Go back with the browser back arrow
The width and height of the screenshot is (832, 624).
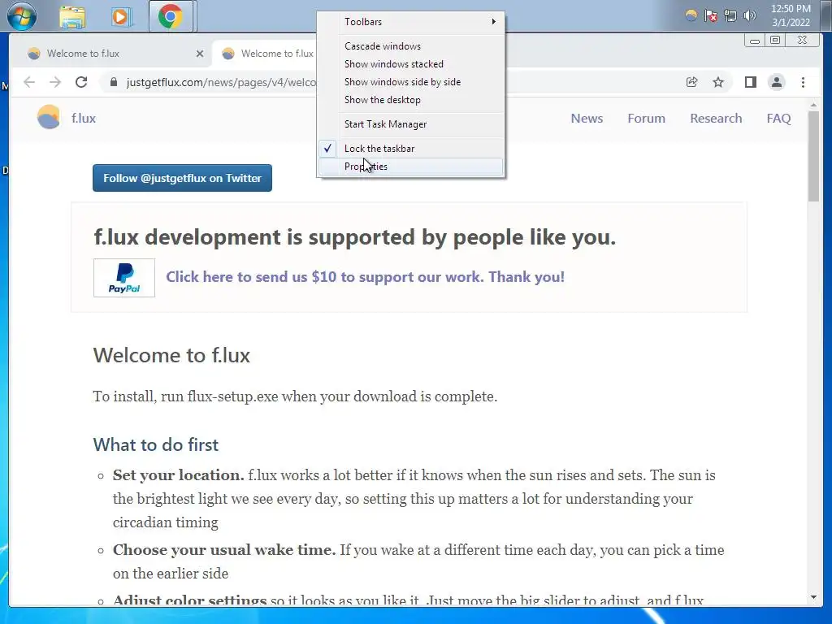coord(29,82)
